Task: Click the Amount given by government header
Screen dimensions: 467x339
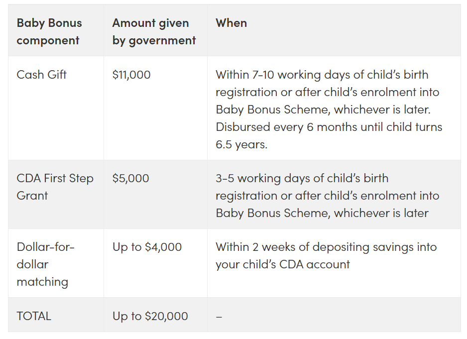Action: tap(154, 31)
